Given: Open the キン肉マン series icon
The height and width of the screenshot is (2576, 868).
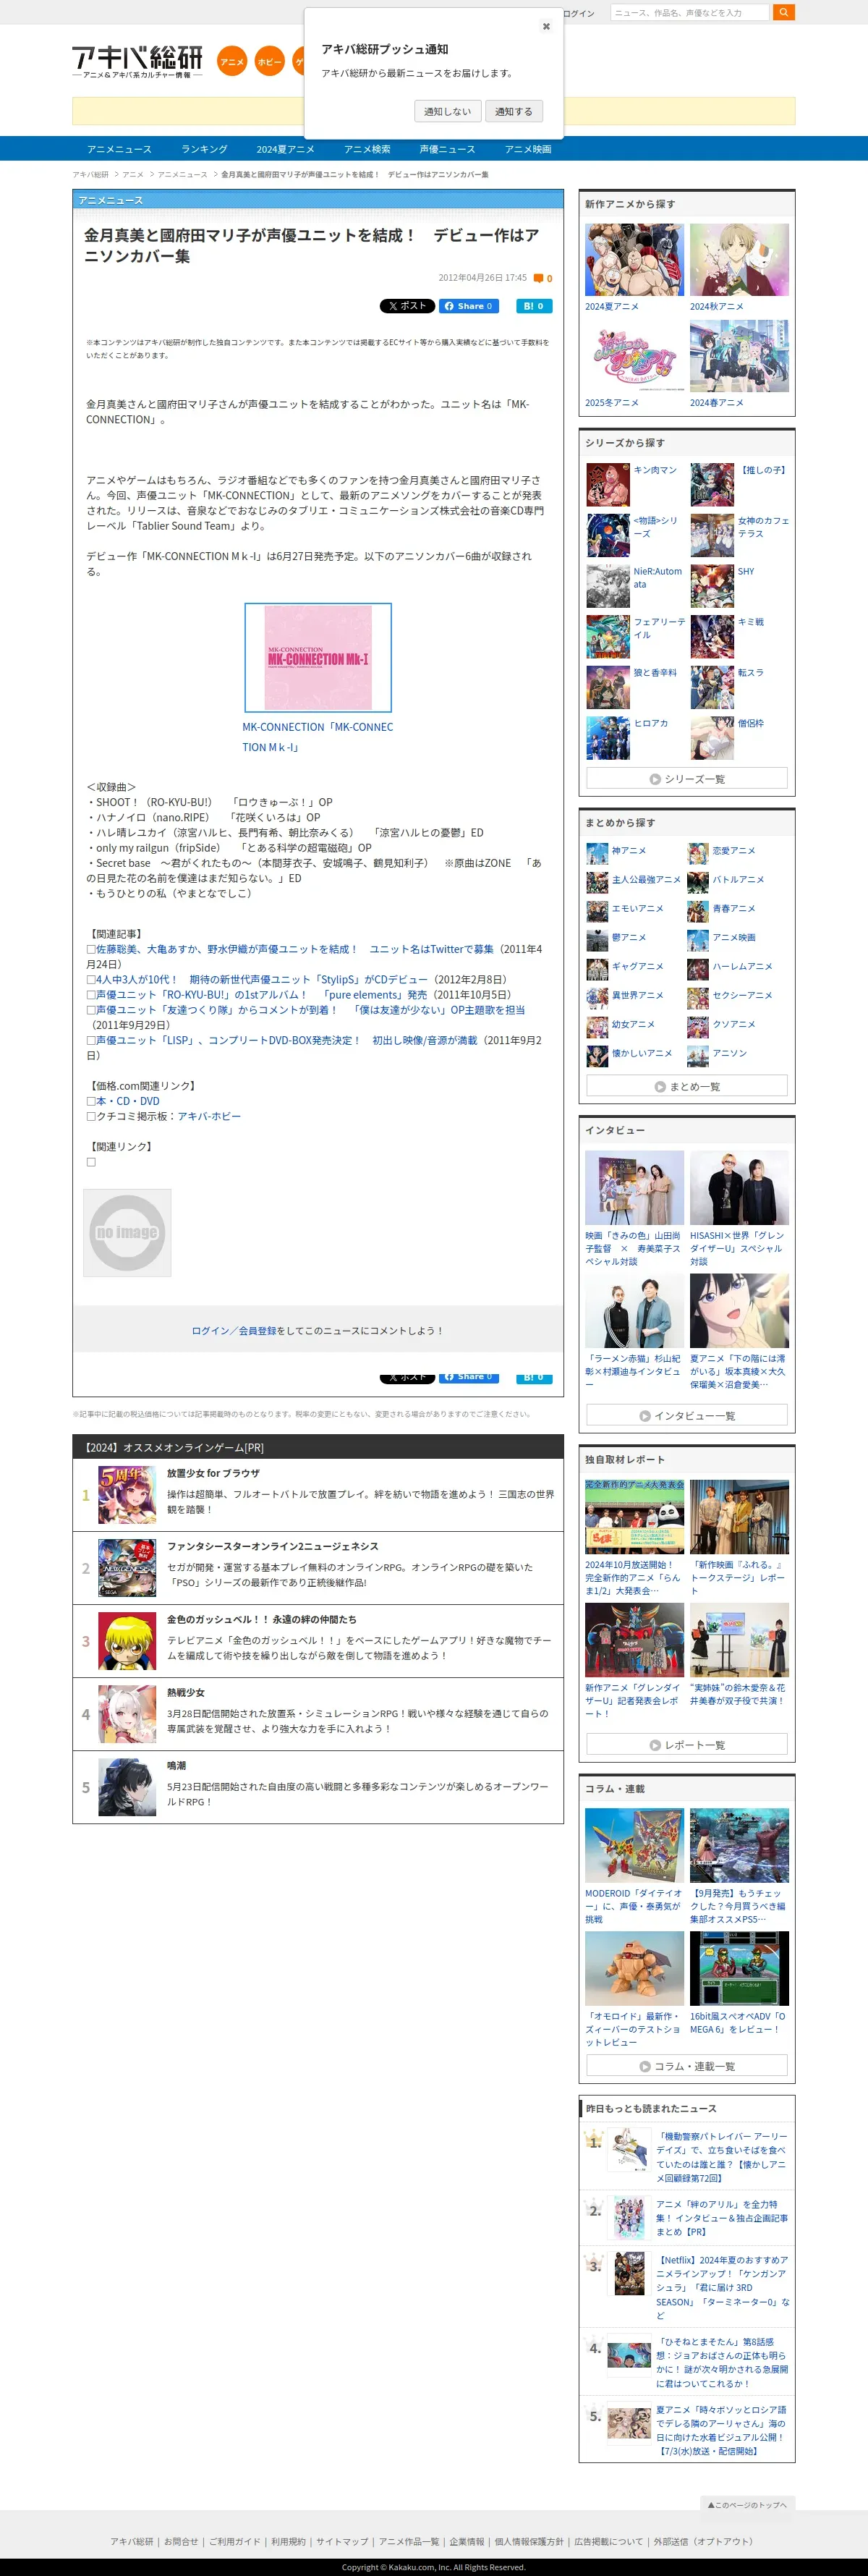Looking at the screenshot, I should (608, 484).
